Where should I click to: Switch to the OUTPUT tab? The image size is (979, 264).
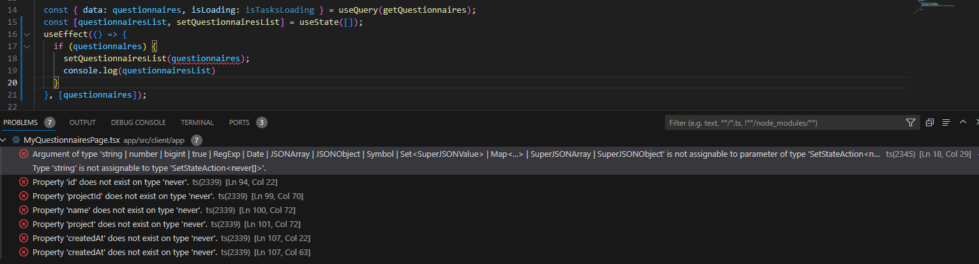pos(82,122)
